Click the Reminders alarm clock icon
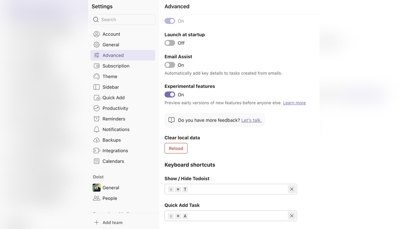 (x=97, y=119)
